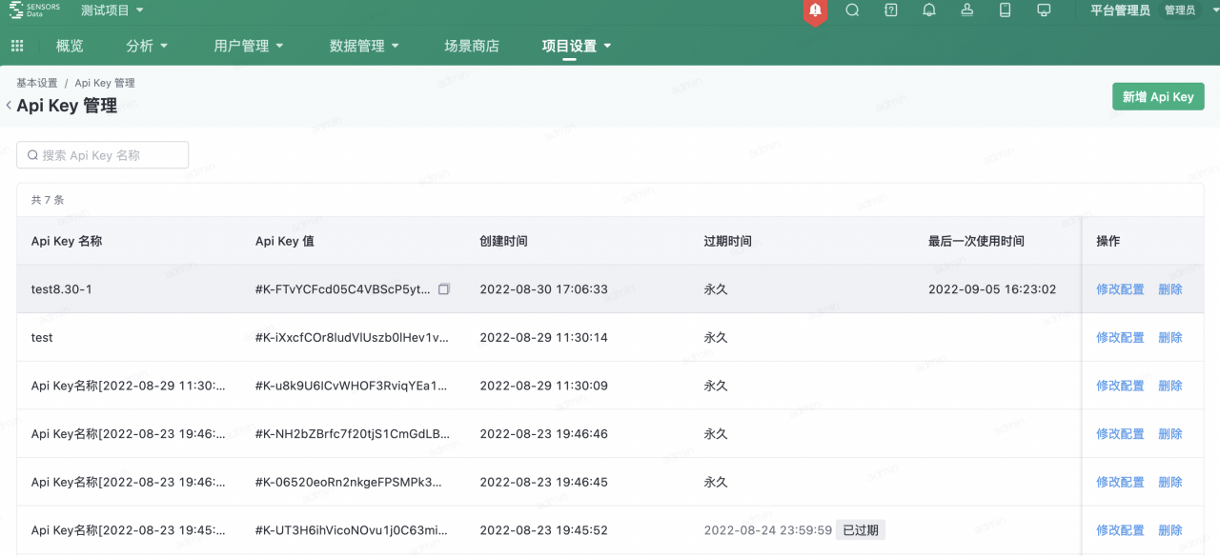Click the expiry time 2022-08-24 23:59:59
The height and width of the screenshot is (556, 1220).
pos(768,530)
